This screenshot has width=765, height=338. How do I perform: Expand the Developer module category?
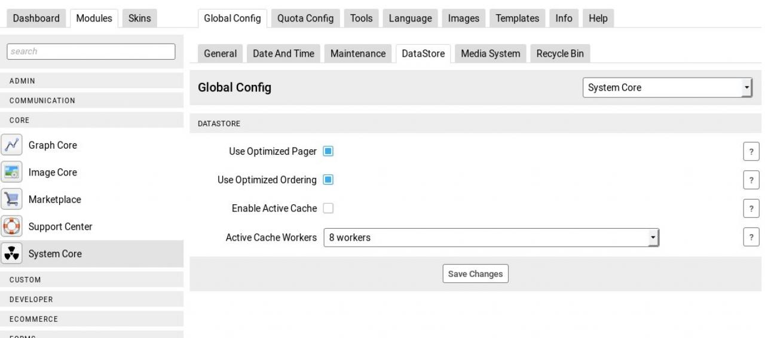click(92, 299)
